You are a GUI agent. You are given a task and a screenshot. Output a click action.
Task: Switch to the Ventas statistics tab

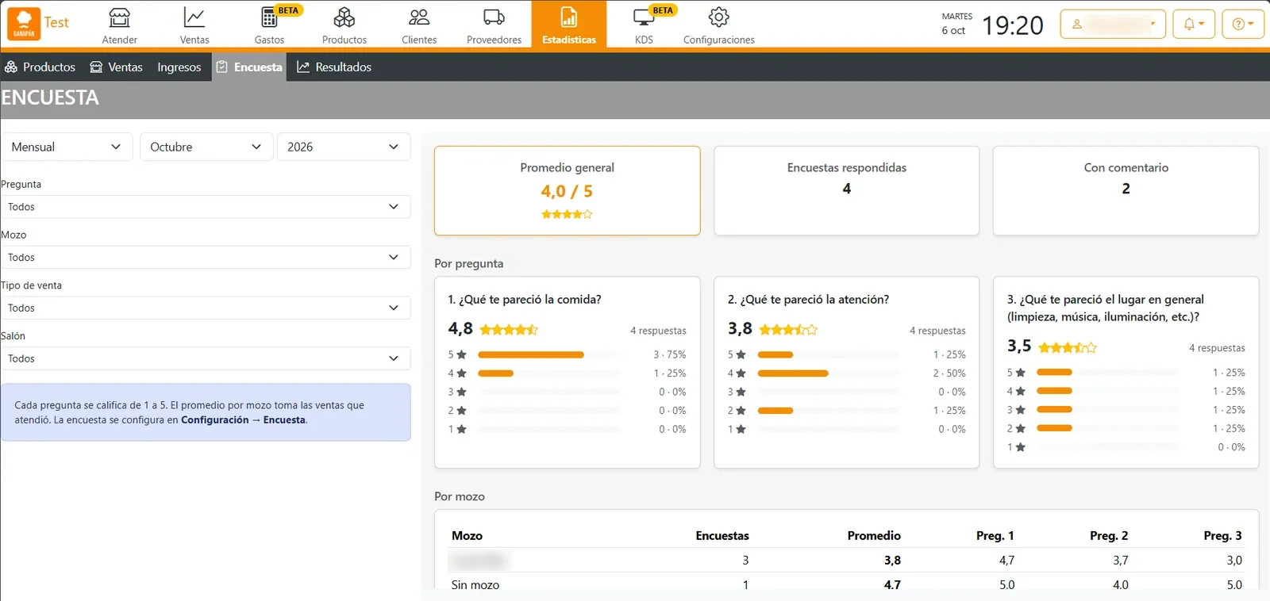click(x=116, y=67)
